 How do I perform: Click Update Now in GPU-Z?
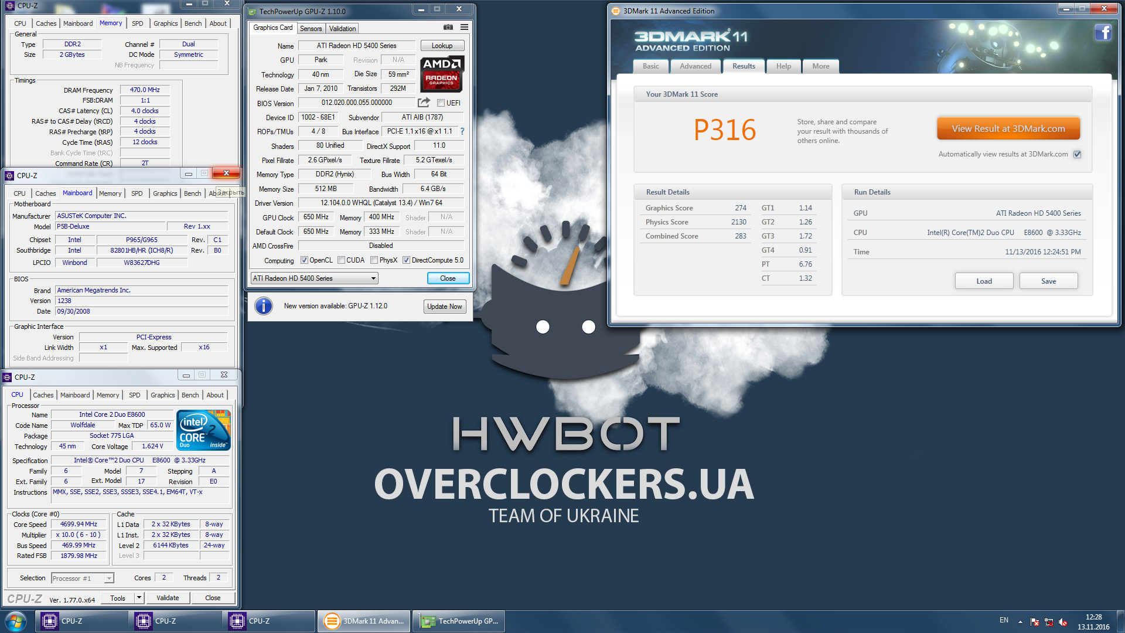pyautogui.click(x=445, y=307)
